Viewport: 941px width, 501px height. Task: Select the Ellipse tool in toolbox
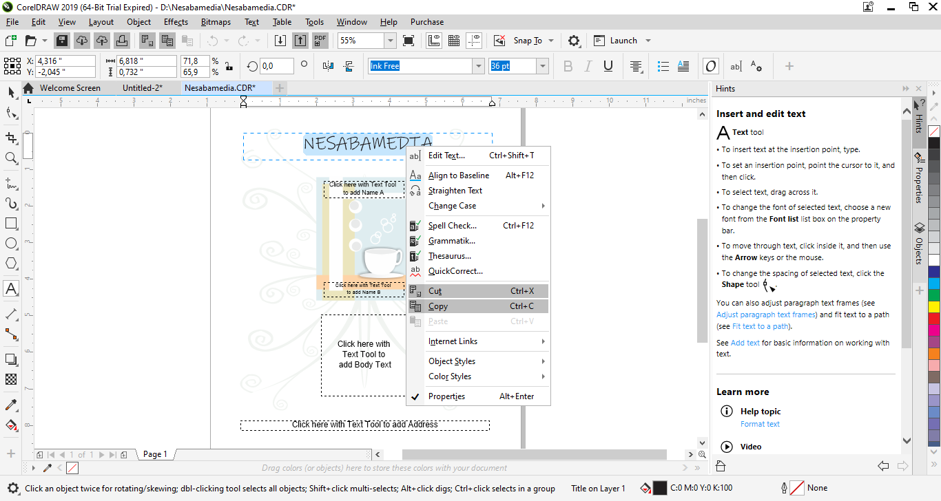(x=11, y=244)
